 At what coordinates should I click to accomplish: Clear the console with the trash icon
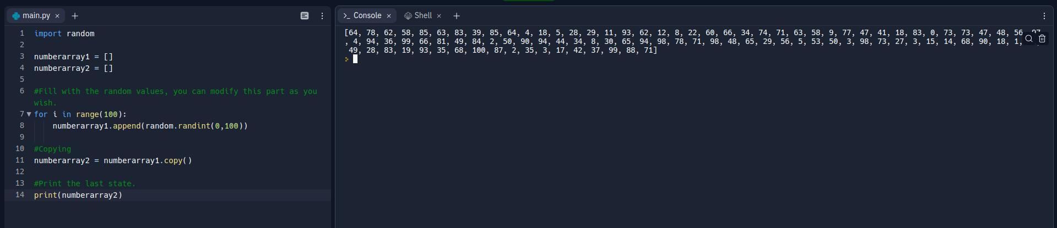coord(1042,38)
